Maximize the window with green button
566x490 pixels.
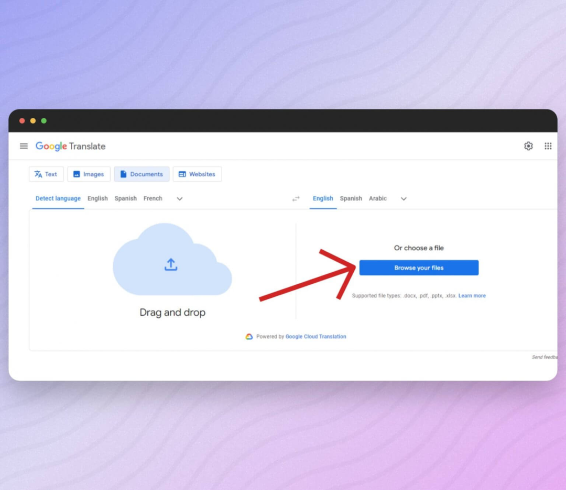coord(43,121)
